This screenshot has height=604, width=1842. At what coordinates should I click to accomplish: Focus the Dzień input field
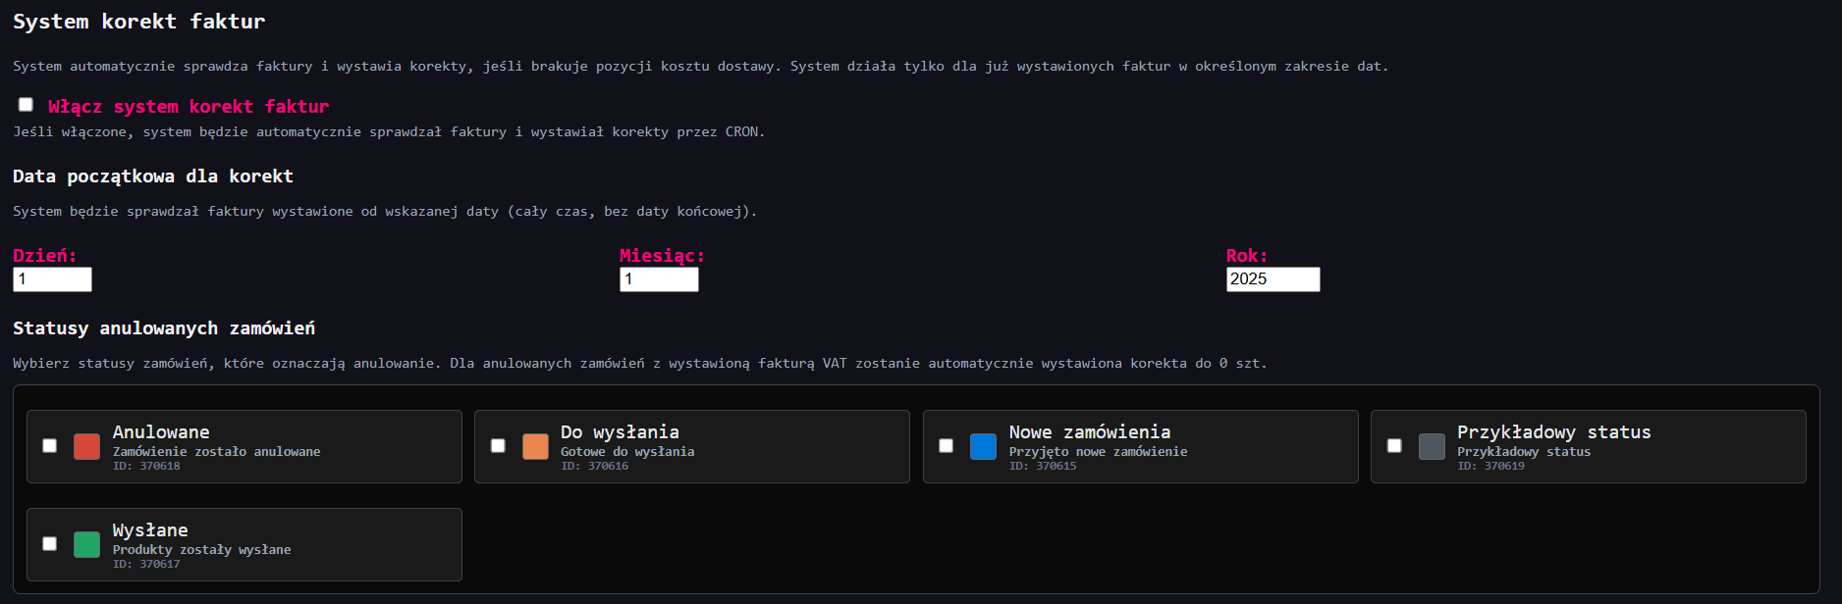[x=52, y=279]
